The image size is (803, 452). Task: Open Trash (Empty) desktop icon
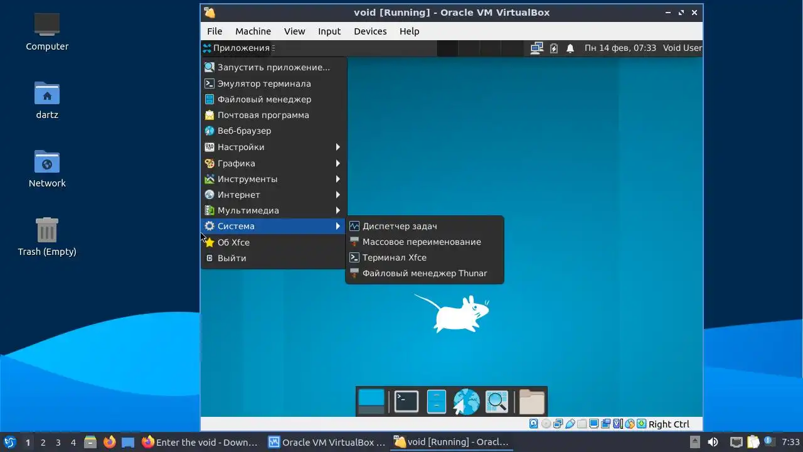(47, 237)
